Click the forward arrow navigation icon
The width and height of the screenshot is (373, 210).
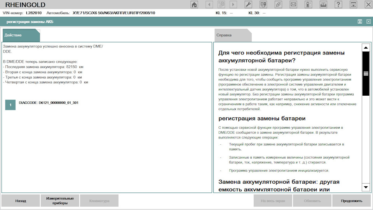pyautogui.click(x=234, y=5)
